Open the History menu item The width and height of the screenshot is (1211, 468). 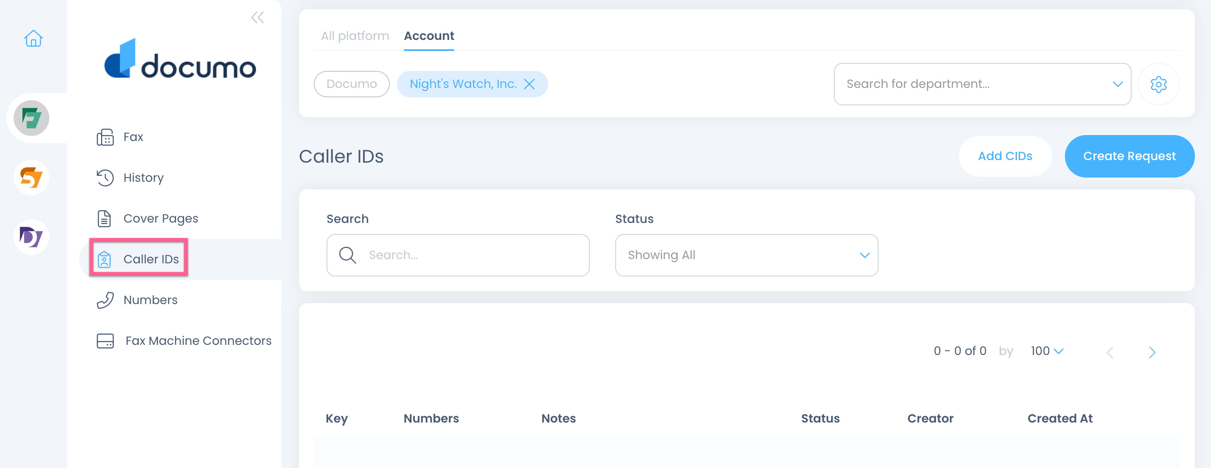point(144,178)
